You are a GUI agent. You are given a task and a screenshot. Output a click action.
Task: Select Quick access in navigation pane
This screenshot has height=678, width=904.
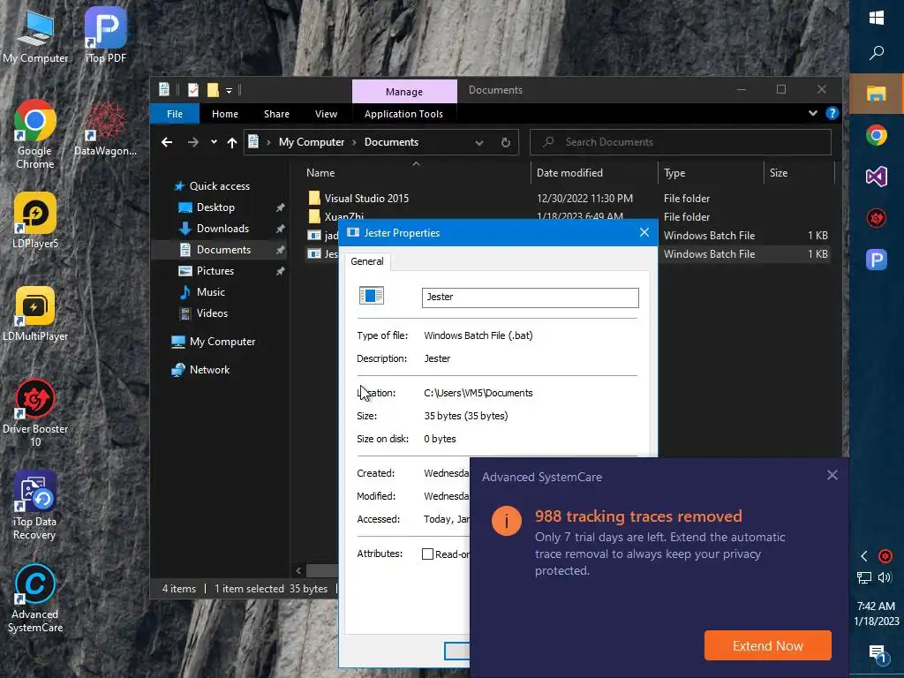coord(219,186)
